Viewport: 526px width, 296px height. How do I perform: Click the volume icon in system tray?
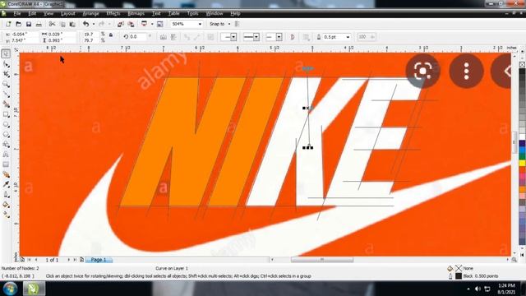pos(478,289)
